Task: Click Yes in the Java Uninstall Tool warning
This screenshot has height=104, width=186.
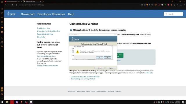Action: (x=99, y=57)
